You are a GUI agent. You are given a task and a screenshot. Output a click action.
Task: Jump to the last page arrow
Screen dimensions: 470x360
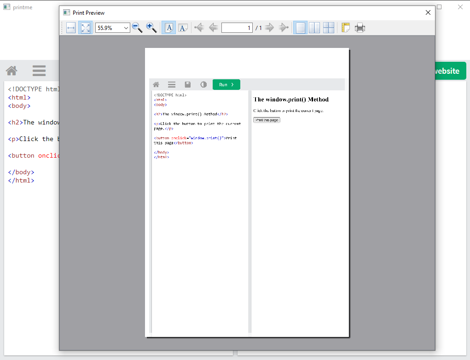tap(284, 28)
